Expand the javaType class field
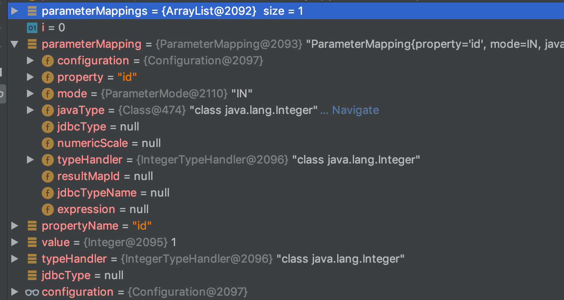 coord(30,110)
